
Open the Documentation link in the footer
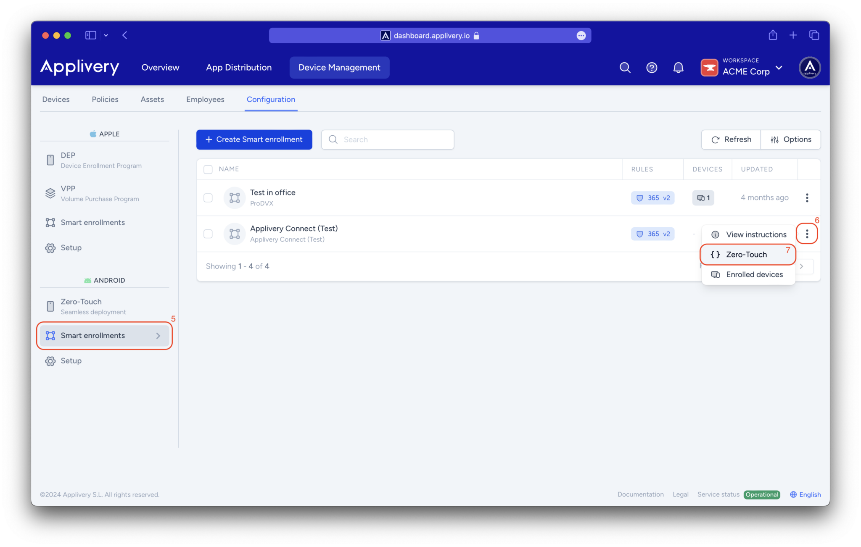(x=640, y=494)
